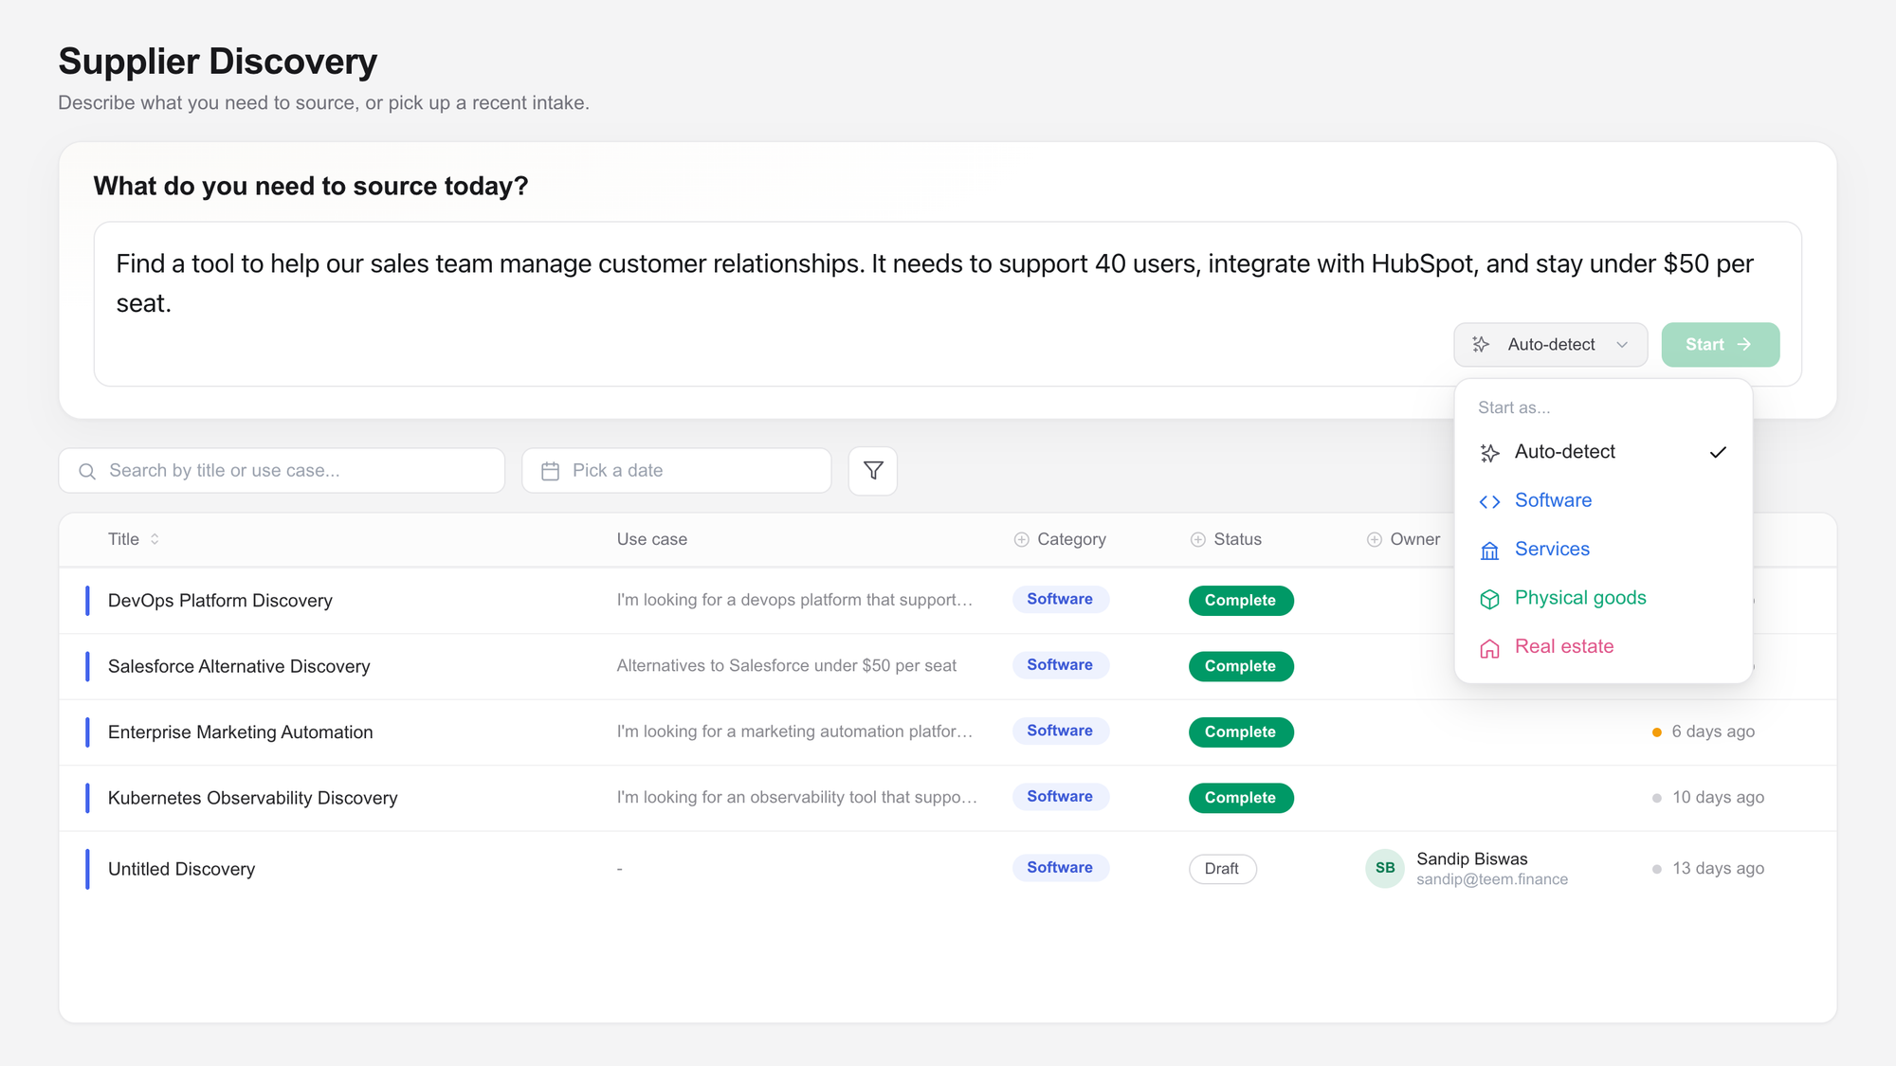Click Software tag in Kubernetes Observability row
The width and height of the screenshot is (1896, 1066).
click(1060, 797)
